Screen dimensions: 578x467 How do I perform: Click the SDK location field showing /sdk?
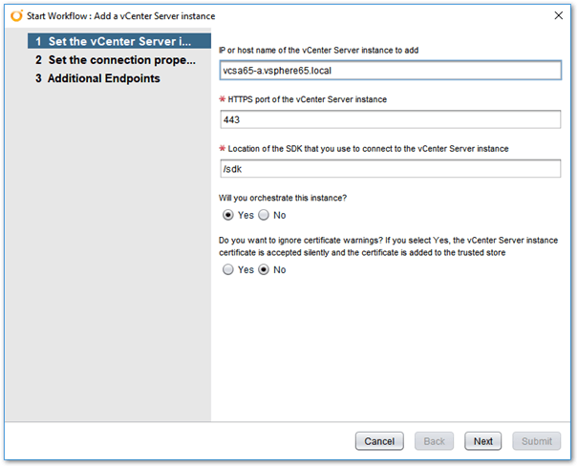[x=391, y=169]
